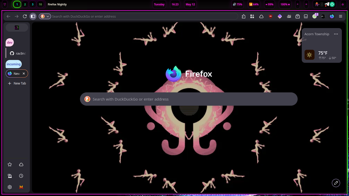
Task: Switch to workspace 2
Action: point(25,4)
